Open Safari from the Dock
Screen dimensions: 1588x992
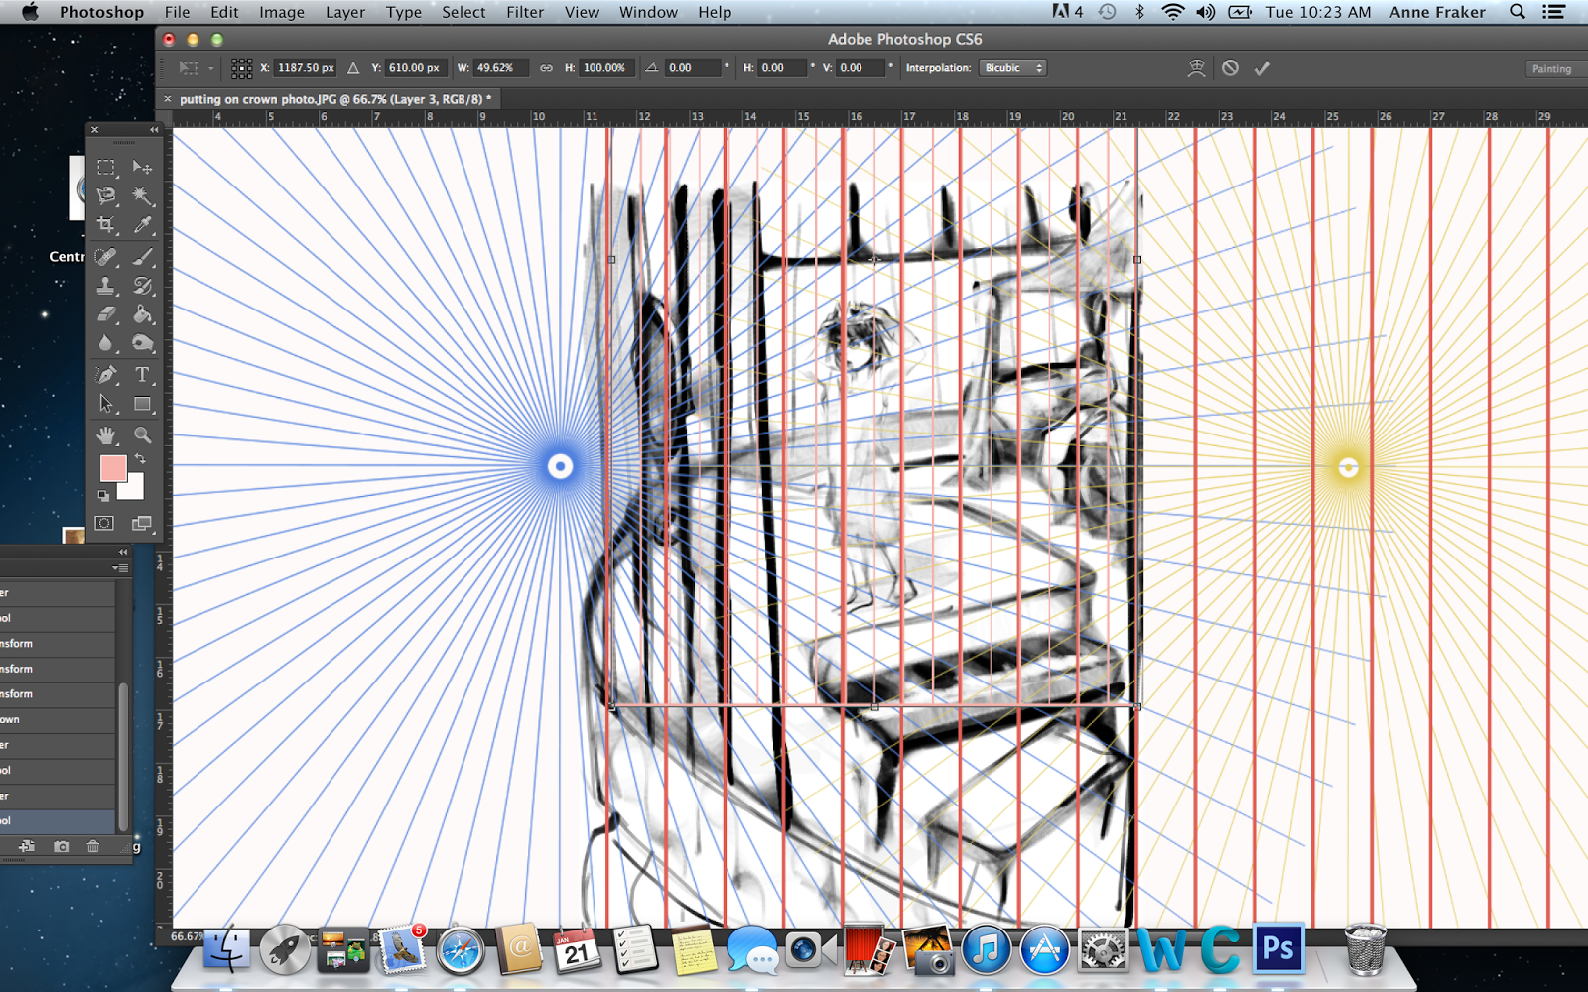point(461,949)
